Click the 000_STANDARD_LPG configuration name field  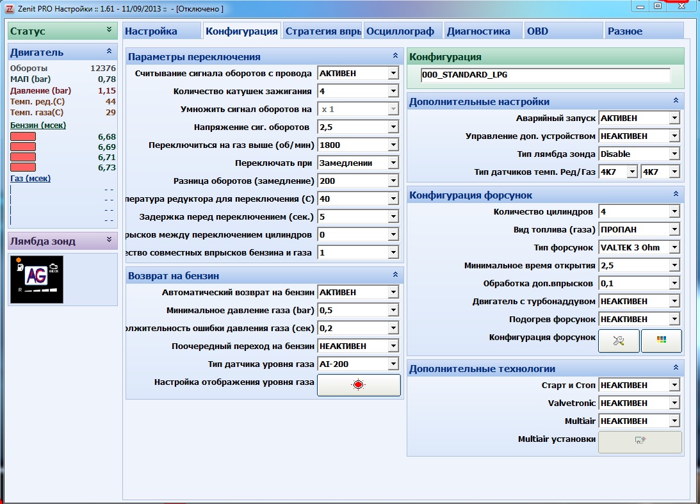point(546,75)
